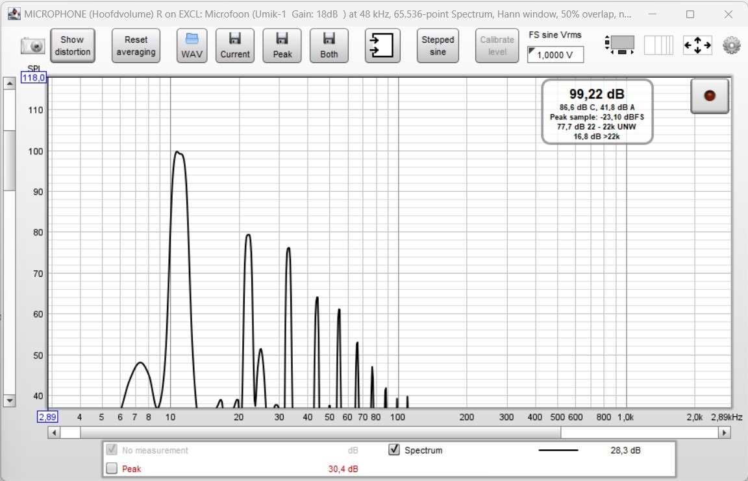Start Stepped sine measurement
748x481 pixels.
(438, 46)
